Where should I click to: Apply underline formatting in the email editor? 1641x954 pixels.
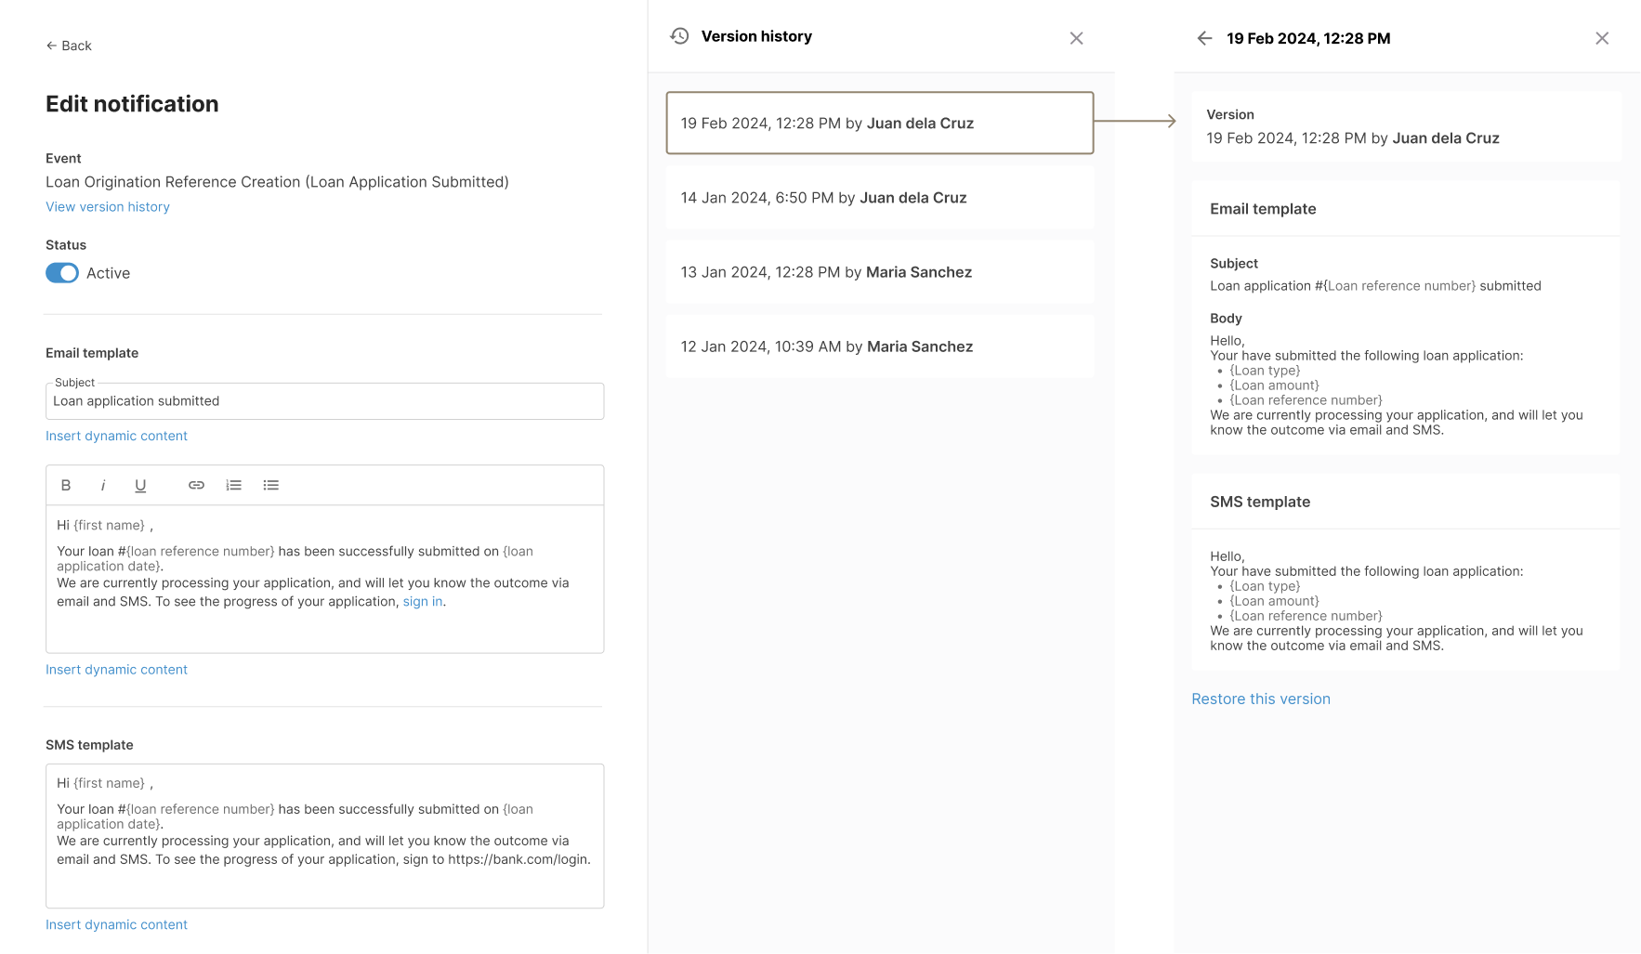click(x=140, y=484)
